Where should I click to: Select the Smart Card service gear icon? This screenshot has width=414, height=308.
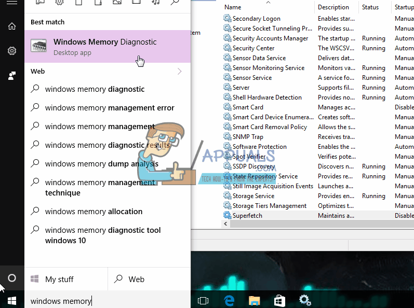227,107
